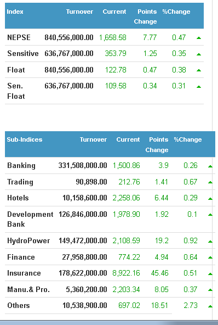Select the Turnover header in Index table

79,12
